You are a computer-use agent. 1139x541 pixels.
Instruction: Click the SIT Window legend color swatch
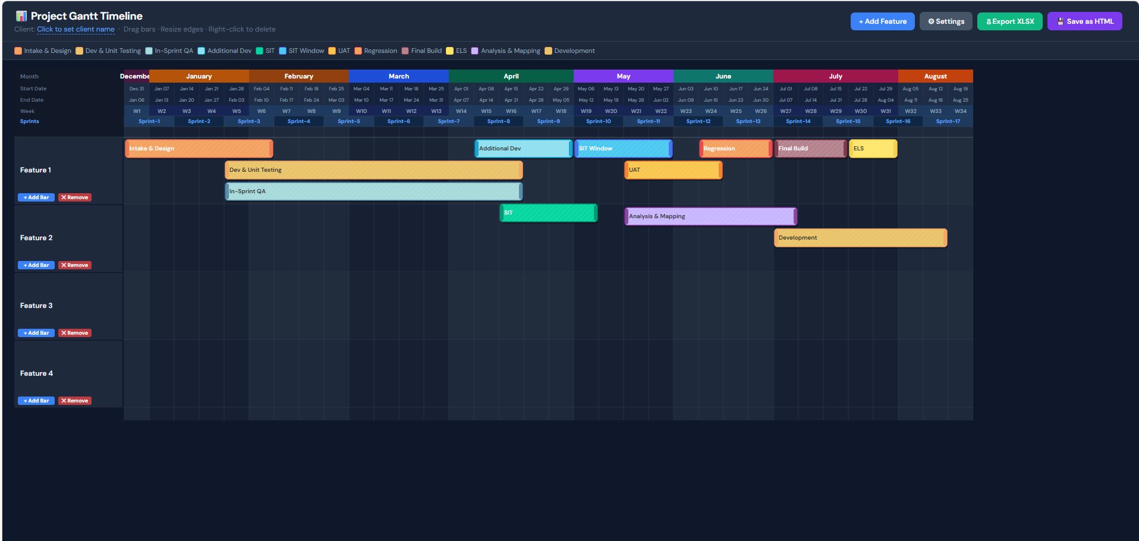283,51
